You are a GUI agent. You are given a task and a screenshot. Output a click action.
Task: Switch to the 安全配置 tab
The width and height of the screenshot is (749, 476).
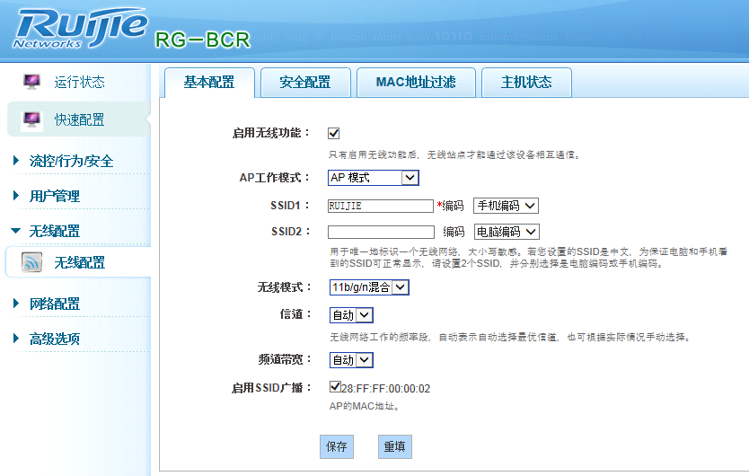coord(304,83)
